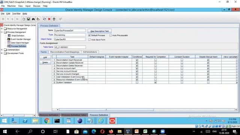Viewport: 240px width, 135px height.
Task: Click Event Handler/Adapter column header
Action: (x=118, y=57)
